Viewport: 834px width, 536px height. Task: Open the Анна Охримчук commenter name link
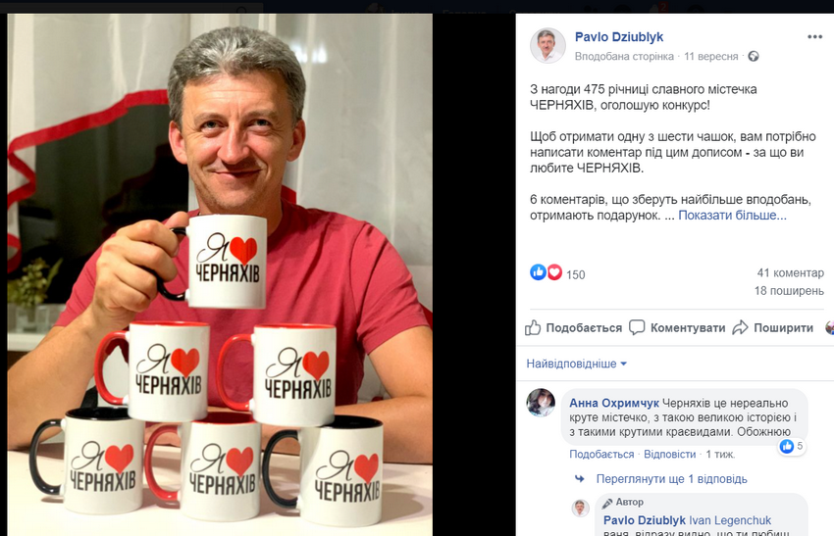[614, 403]
